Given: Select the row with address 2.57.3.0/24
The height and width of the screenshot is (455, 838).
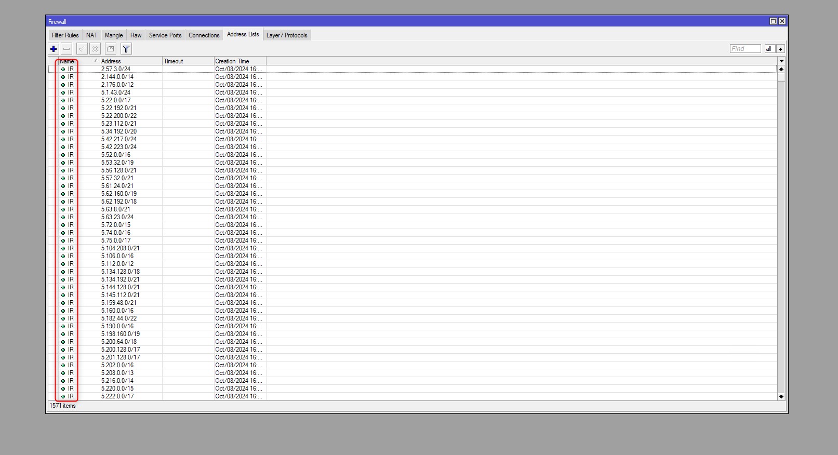Looking at the screenshot, I should (x=413, y=69).
